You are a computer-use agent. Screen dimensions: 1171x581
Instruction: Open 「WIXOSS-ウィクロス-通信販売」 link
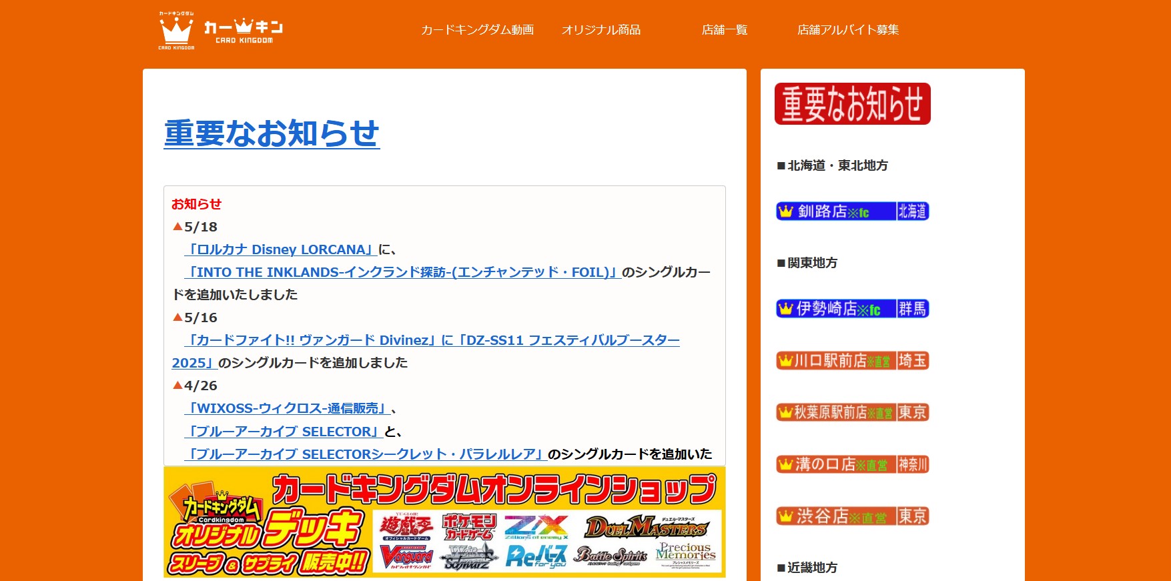(288, 408)
